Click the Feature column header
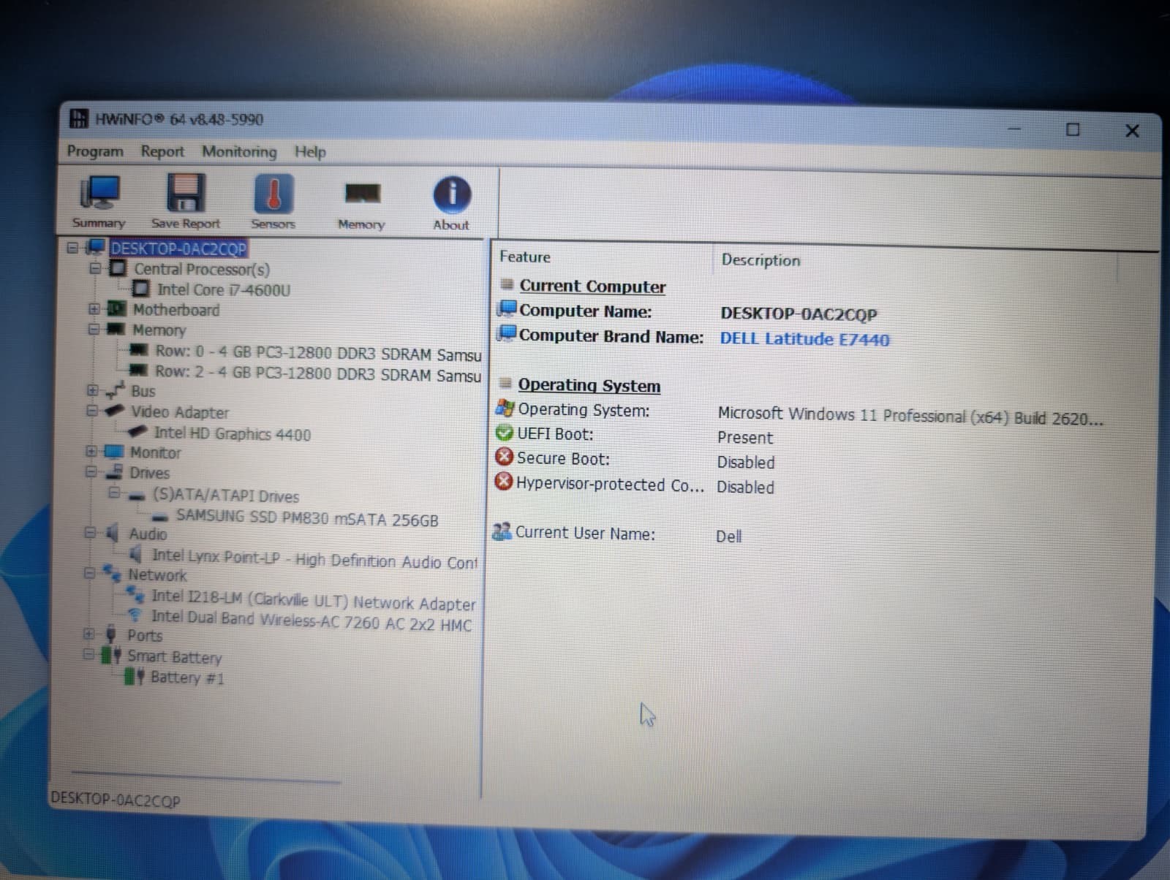Image resolution: width=1170 pixels, height=880 pixels. coord(525,257)
